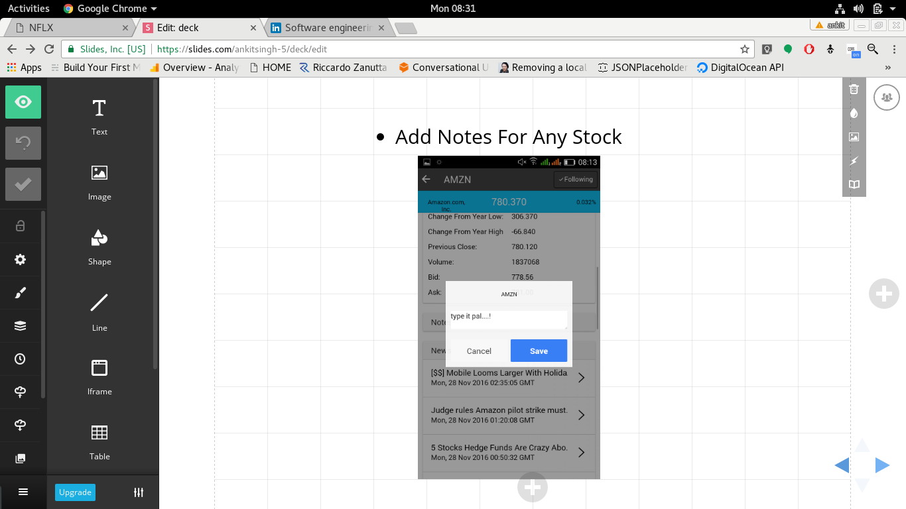The height and width of the screenshot is (509, 906).
Task: Open a new browser tab
Action: tap(405, 28)
